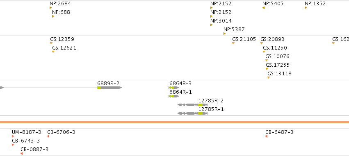
Task: Select the GS:12621 triangle marker
Action: click(x=53, y=52)
